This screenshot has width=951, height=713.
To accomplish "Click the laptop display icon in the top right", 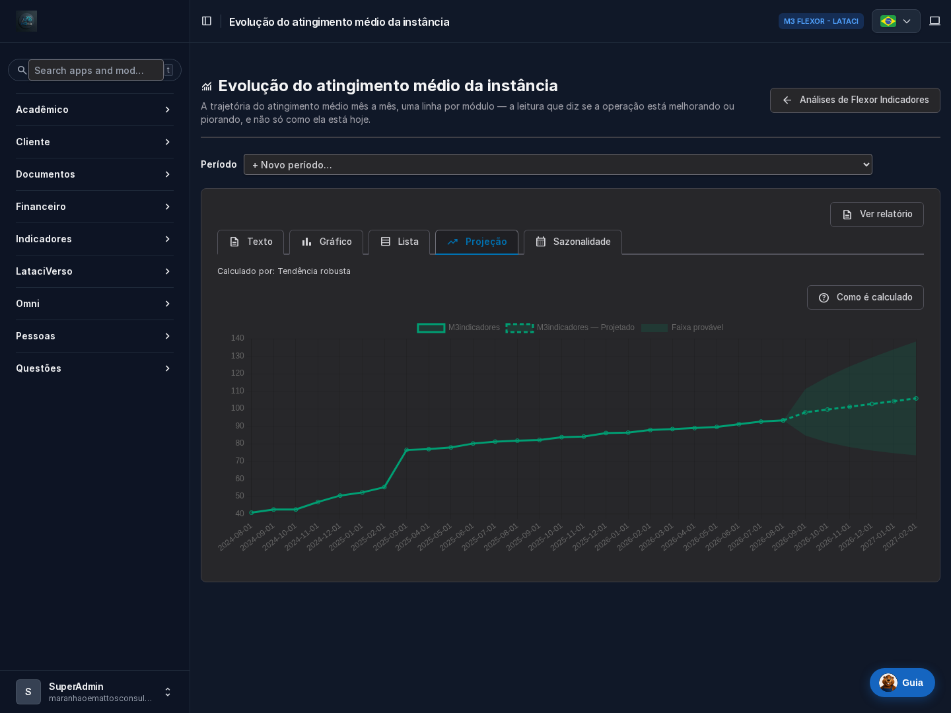I will pyautogui.click(x=934, y=21).
